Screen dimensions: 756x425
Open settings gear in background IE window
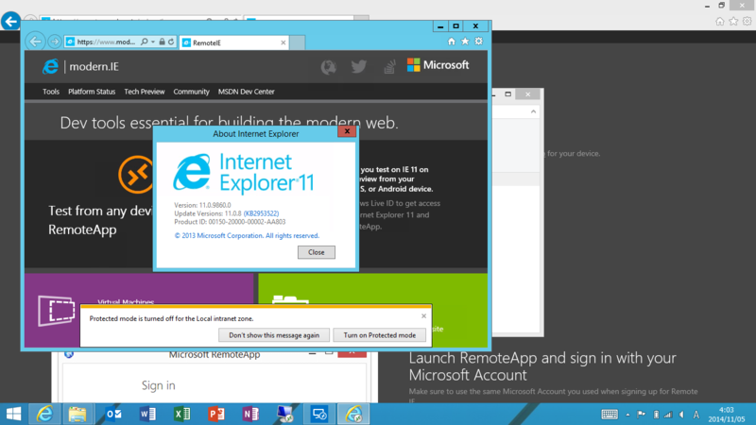click(747, 21)
